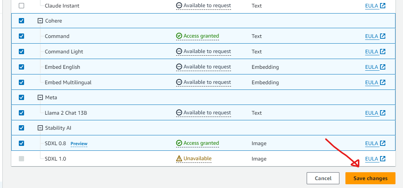Open the Cohere Command EULA external link icon
Screen dimensions: 403x188
coord(383,36)
